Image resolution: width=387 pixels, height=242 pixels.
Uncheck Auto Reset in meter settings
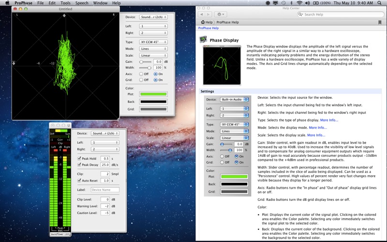pyautogui.click(x=79, y=180)
